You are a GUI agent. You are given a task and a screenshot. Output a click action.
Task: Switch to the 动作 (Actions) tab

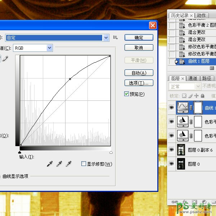pos(202,15)
